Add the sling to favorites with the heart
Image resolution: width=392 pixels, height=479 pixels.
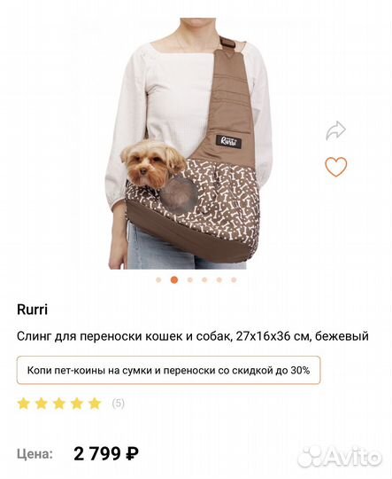335,167
